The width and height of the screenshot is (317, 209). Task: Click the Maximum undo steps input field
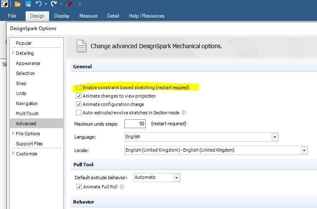[135, 124]
